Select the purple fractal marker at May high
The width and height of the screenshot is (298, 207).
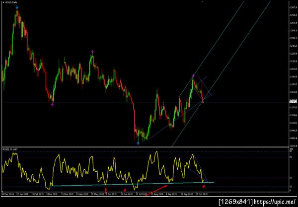pyautogui.click(x=92, y=52)
